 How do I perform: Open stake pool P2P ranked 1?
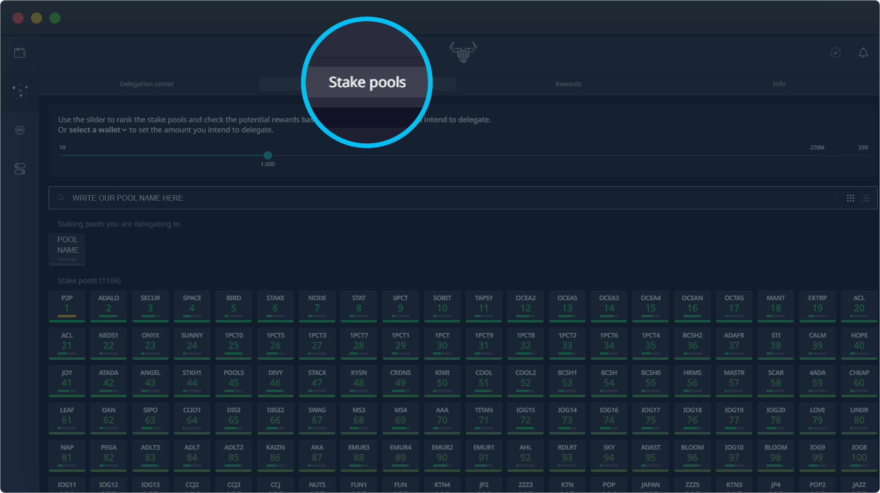point(67,306)
